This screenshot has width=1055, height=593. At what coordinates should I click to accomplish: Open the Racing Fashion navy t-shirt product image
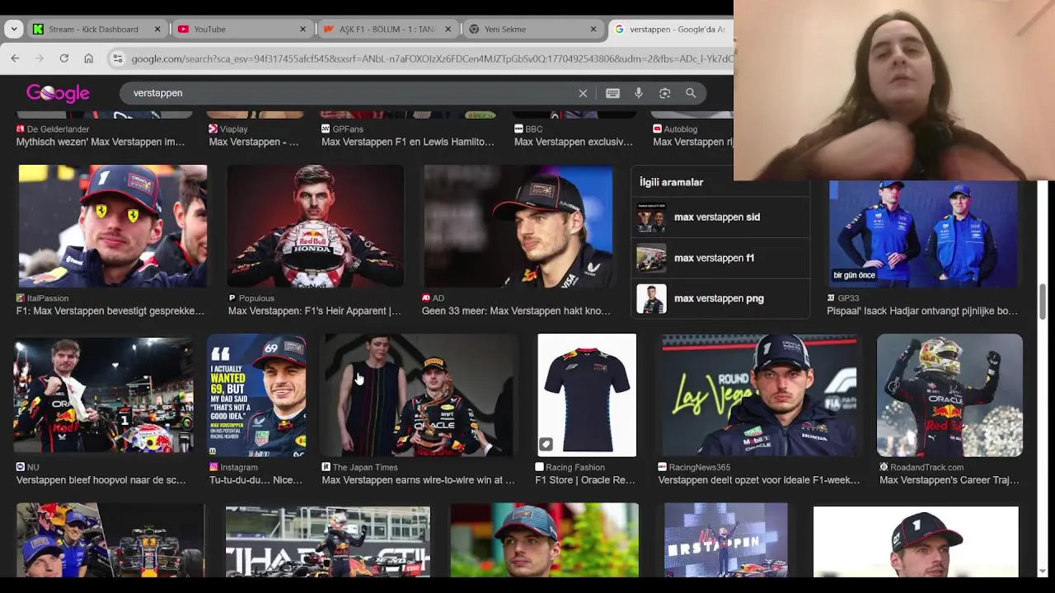[587, 395]
